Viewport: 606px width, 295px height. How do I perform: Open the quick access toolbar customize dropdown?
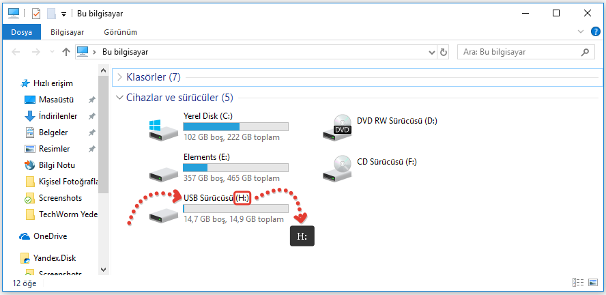coord(63,14)
